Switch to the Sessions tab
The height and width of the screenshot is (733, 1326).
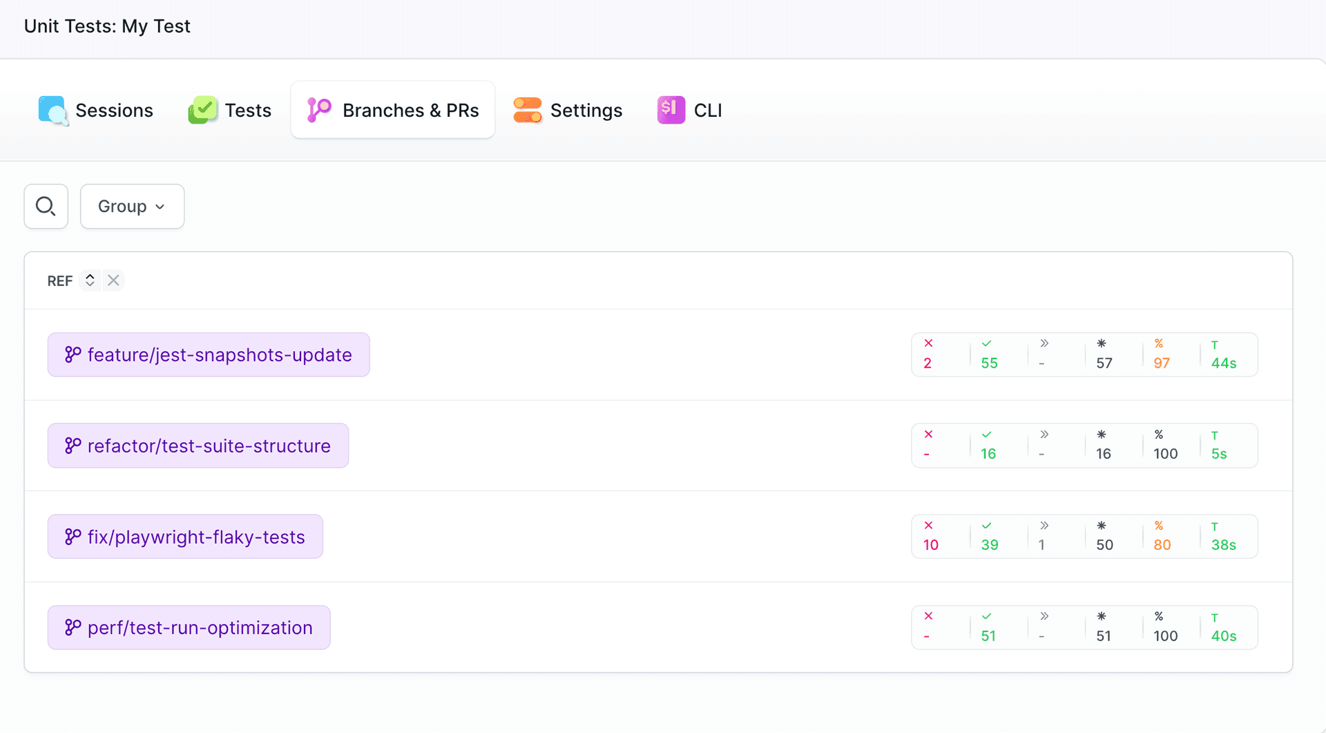pos(114,110)
